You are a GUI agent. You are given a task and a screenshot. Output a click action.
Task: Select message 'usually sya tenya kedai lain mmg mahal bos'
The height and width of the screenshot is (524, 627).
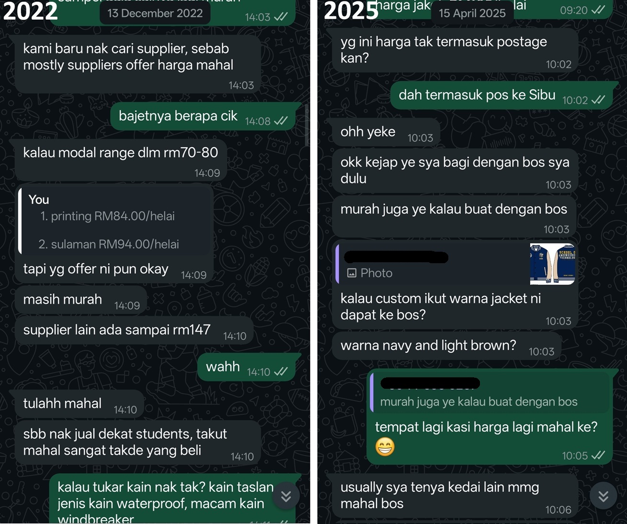[x=455, y=496]
